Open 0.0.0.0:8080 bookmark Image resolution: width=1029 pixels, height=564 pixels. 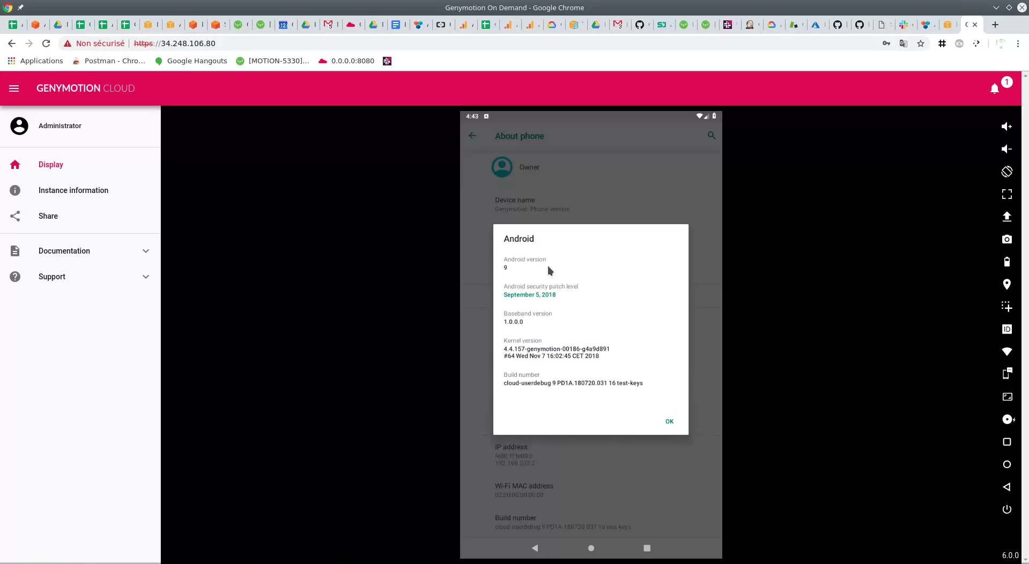point(346,61)
